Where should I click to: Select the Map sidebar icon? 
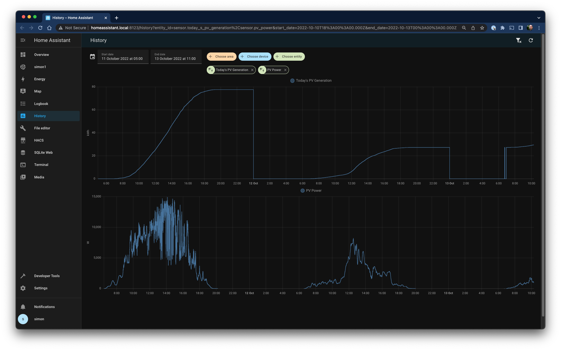(37, 91)
